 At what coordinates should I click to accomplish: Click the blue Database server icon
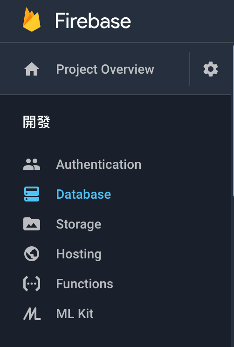[32, 194]
